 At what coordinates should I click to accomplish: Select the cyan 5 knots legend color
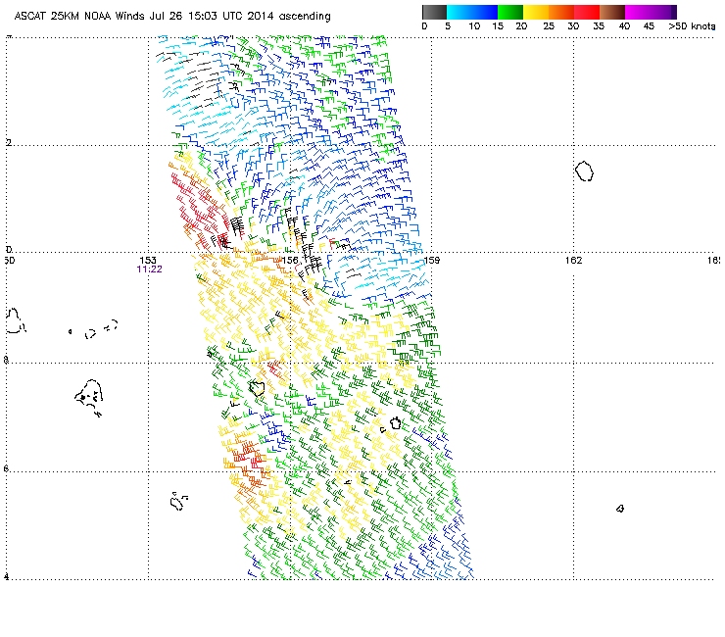tap(460, 12)
